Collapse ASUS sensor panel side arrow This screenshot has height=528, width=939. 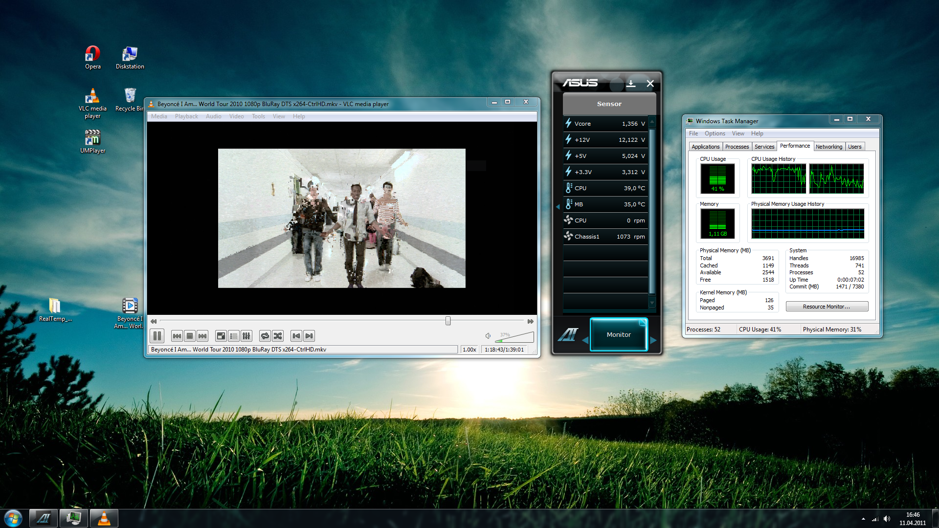pyautogui.click(x=558, y=207)
